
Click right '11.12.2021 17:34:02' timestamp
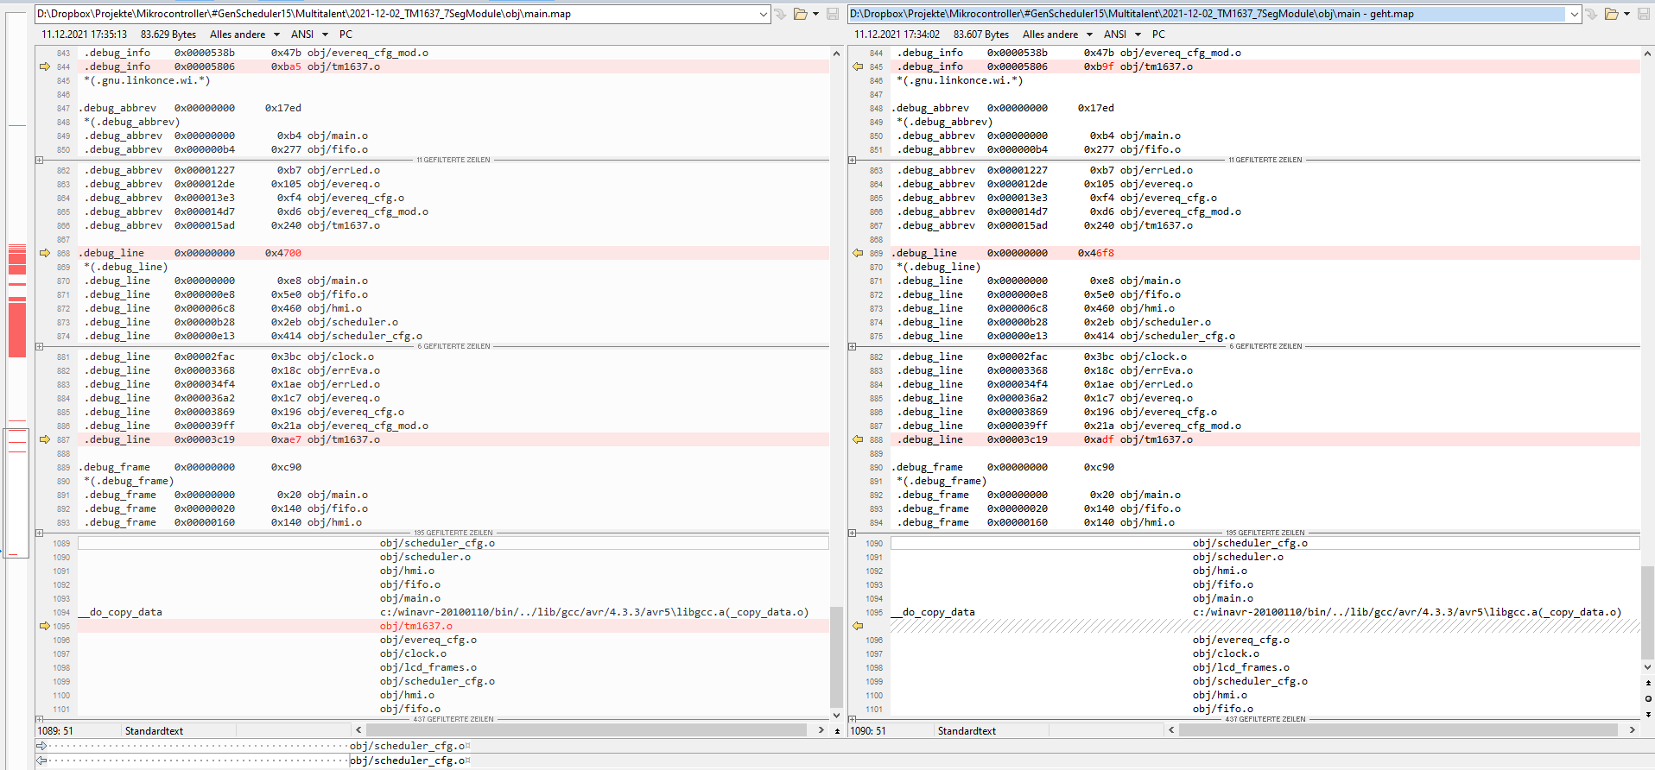(897, 35)
